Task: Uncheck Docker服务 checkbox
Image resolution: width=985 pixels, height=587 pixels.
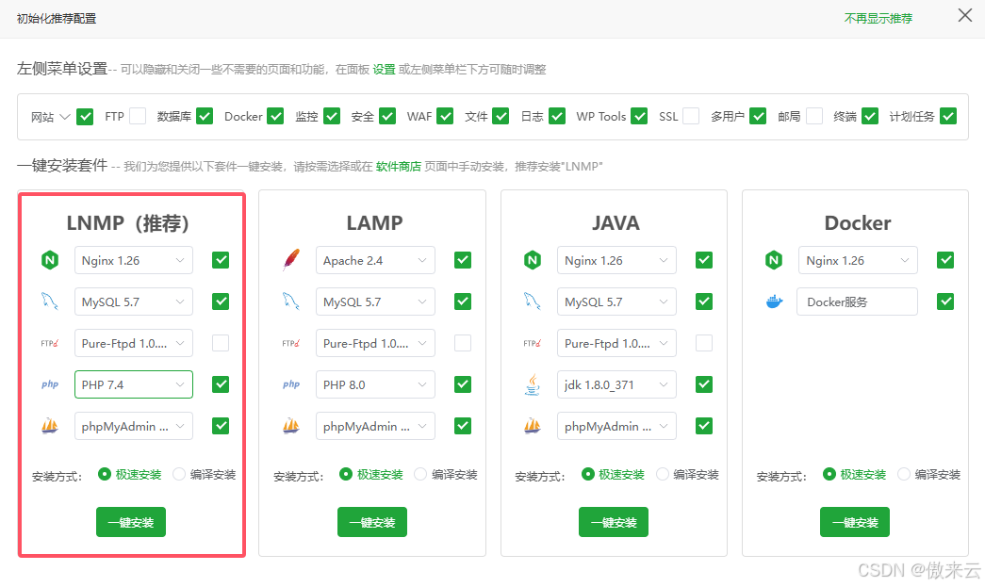Action: [x=945, y=302]
